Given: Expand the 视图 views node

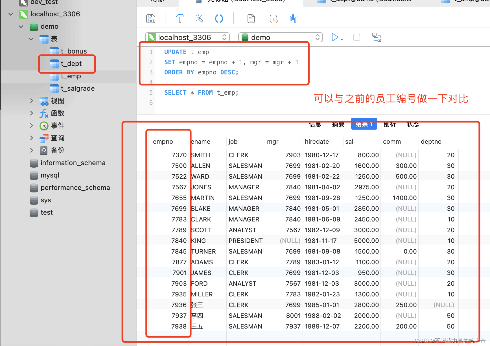Looking at the screenshot, I should pos(31,101).
